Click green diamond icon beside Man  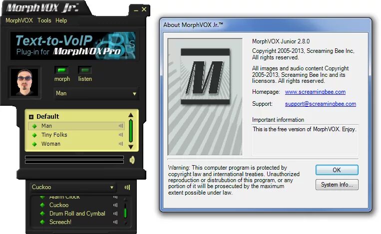tap(34, 126)
